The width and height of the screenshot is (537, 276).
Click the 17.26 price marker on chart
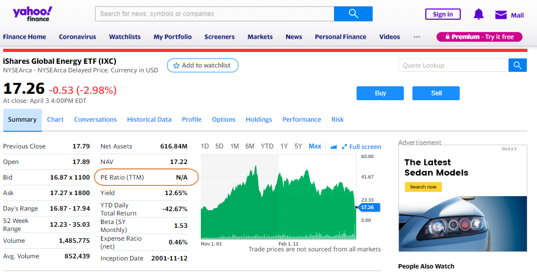pyautogui.click(x=368, y=207)
